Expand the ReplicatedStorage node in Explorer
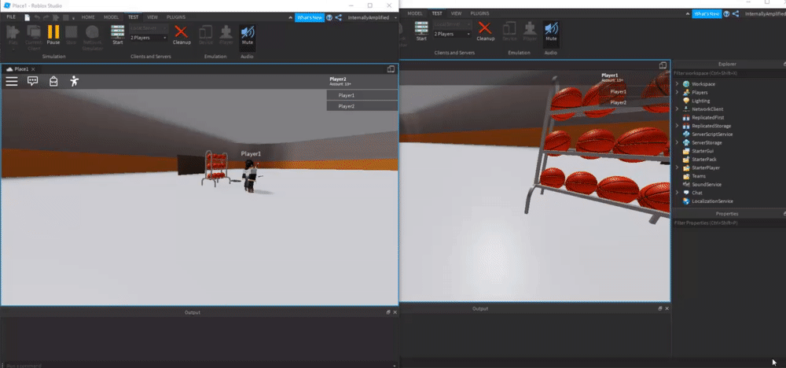The width and height of the screenshot is (786, 368). [x=677, y=126]
